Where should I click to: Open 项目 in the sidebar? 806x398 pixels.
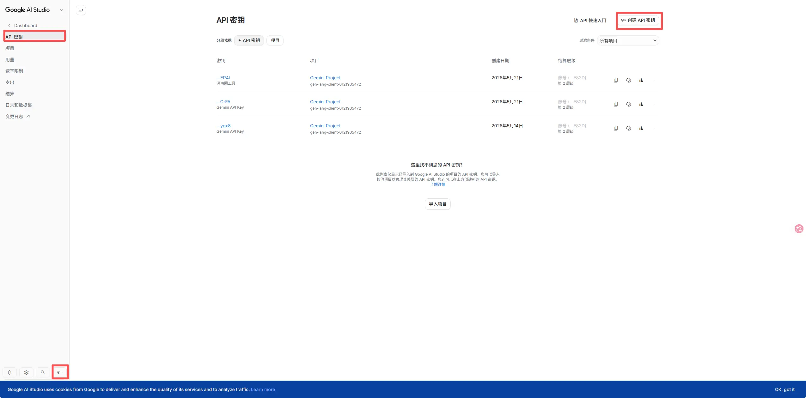tap(10, 48)
